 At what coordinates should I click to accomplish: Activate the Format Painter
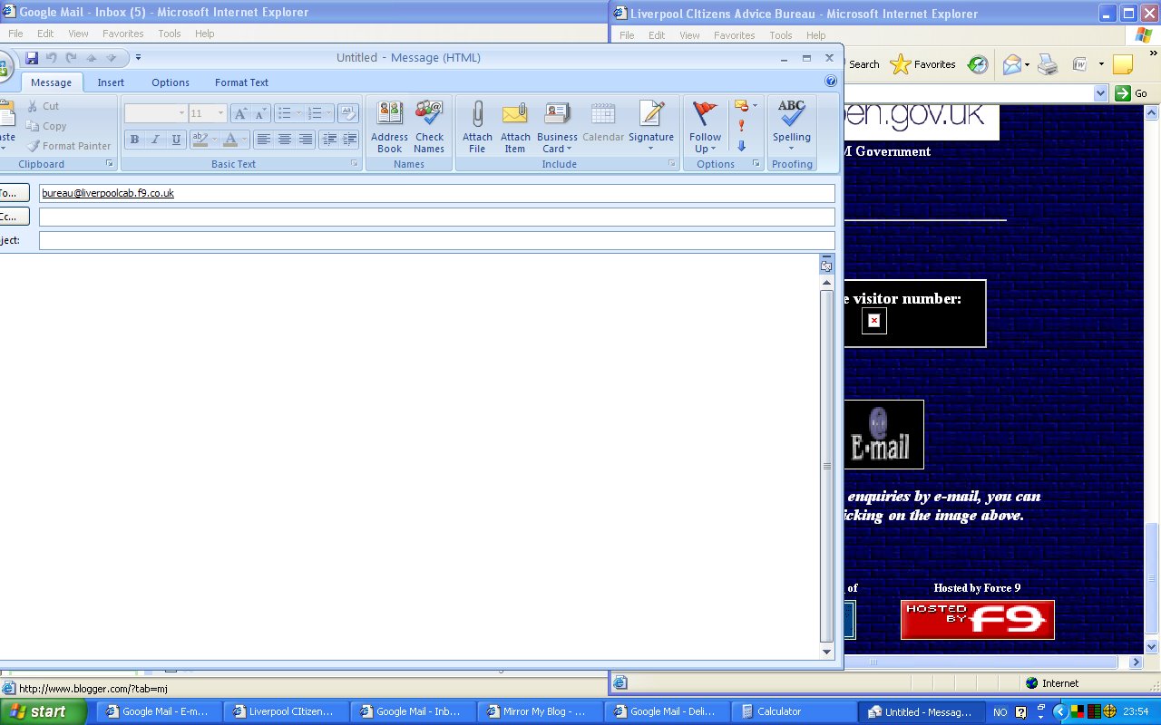click(69, 146)
